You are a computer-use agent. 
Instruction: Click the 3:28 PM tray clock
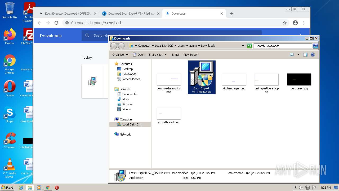point(325,188)
